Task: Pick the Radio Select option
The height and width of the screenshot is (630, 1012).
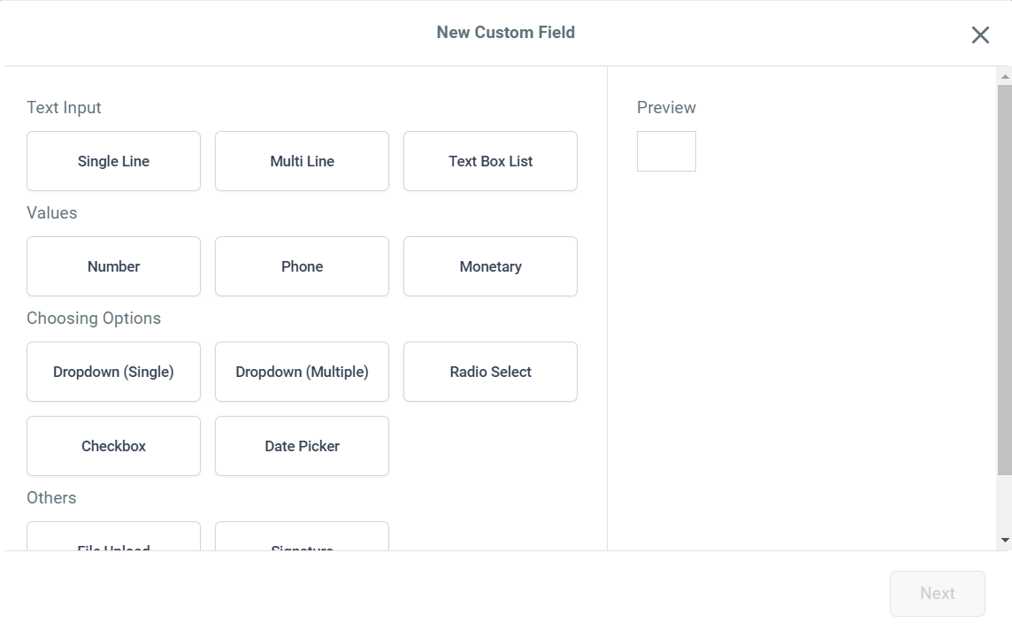Action: point(490,372)
